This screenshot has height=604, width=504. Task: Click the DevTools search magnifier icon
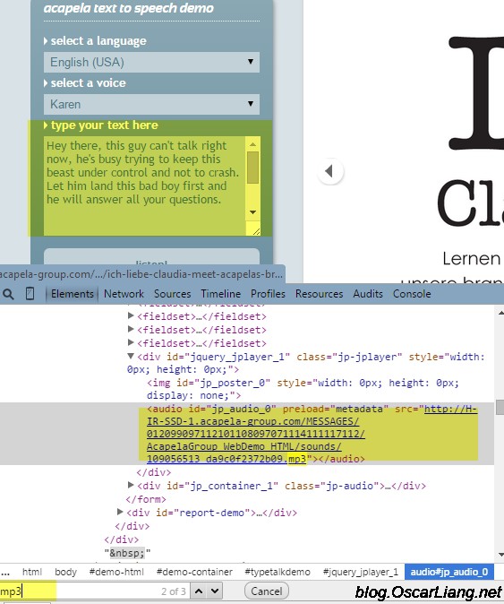[8, 294]
